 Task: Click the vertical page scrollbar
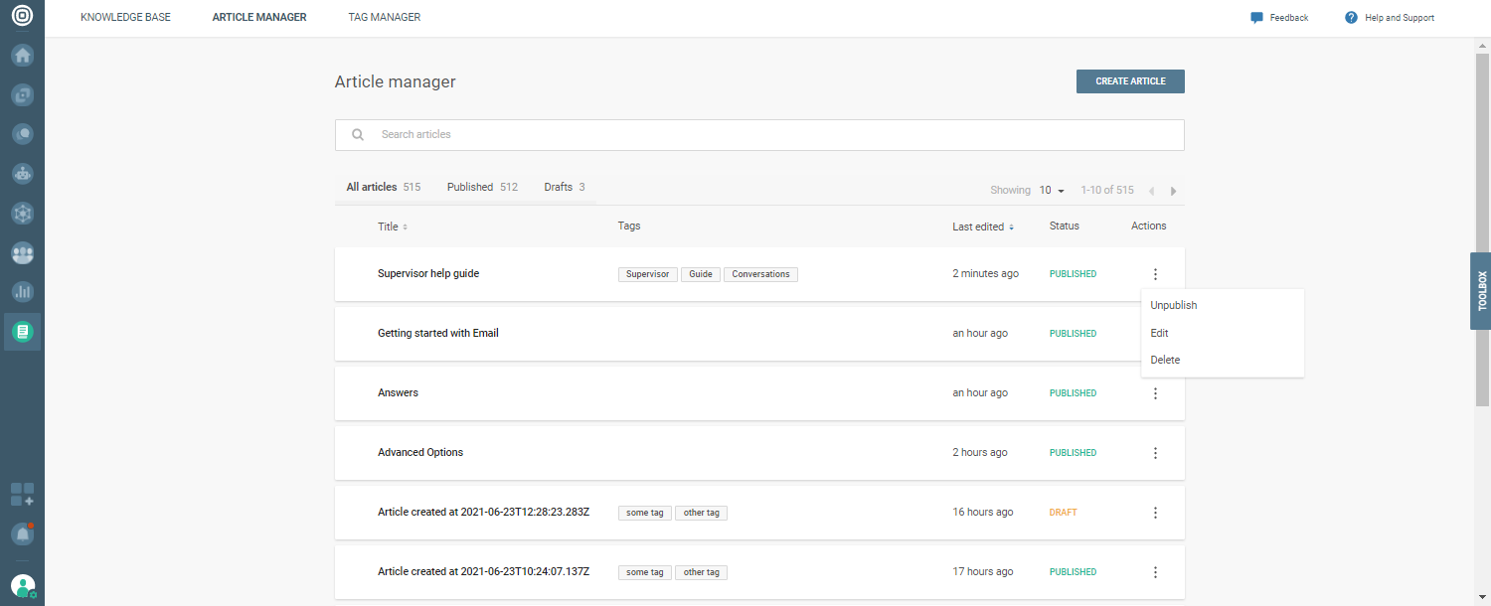(x=1482, y=228)
